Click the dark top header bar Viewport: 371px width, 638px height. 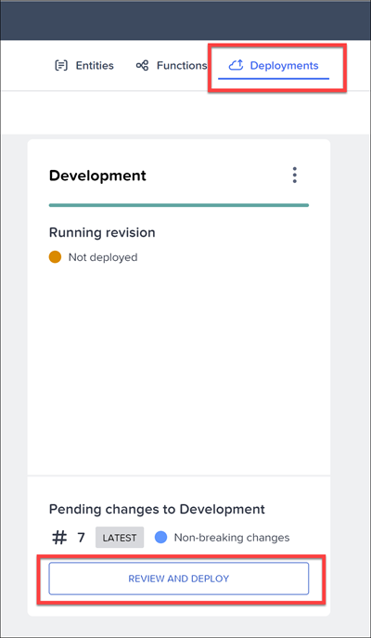185,20
